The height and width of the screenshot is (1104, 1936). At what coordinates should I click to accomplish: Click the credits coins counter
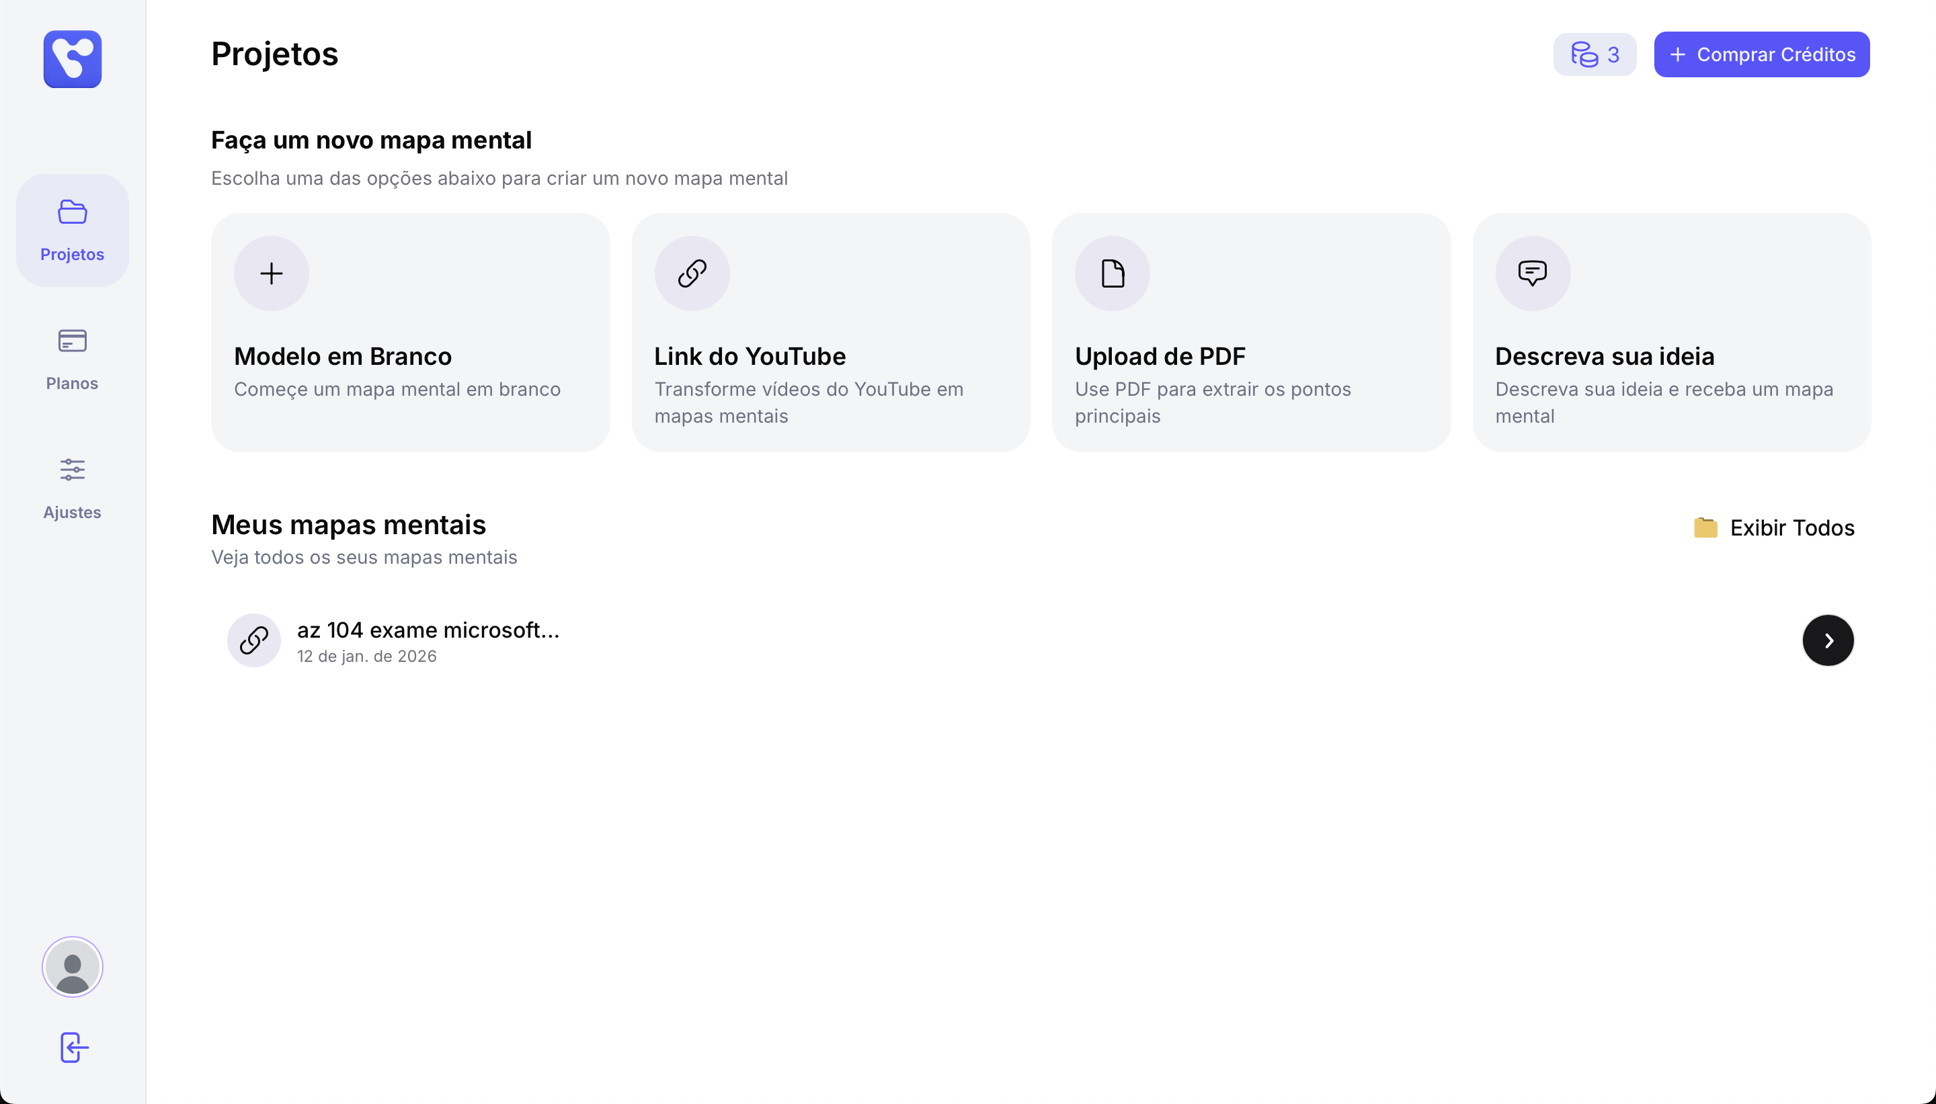tap(1594, 54)
